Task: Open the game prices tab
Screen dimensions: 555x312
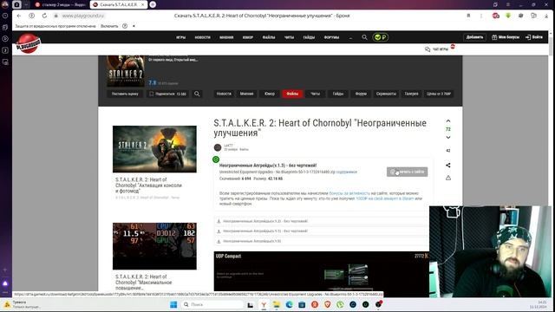Action: point(439,94)
